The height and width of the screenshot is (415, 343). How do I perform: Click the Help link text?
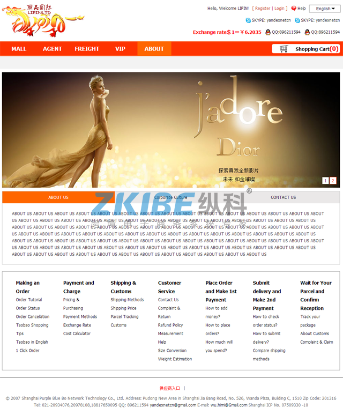coord(302,9)
